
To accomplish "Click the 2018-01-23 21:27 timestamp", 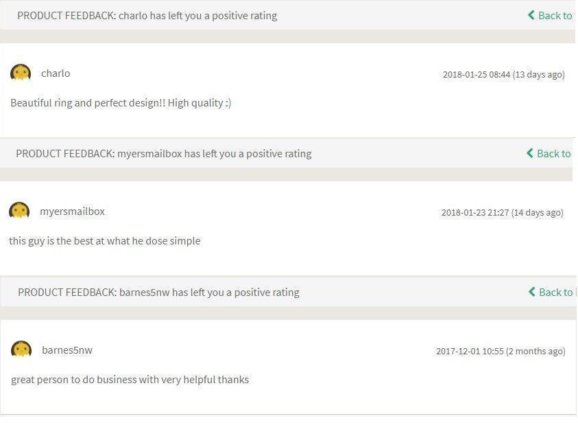I will (x=502, y=212).
